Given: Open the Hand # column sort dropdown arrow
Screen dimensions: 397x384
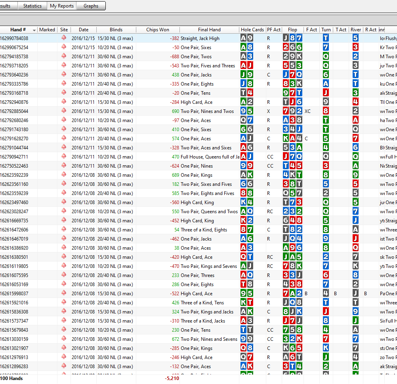Looking at the screenshot, I should pos(34,30).
